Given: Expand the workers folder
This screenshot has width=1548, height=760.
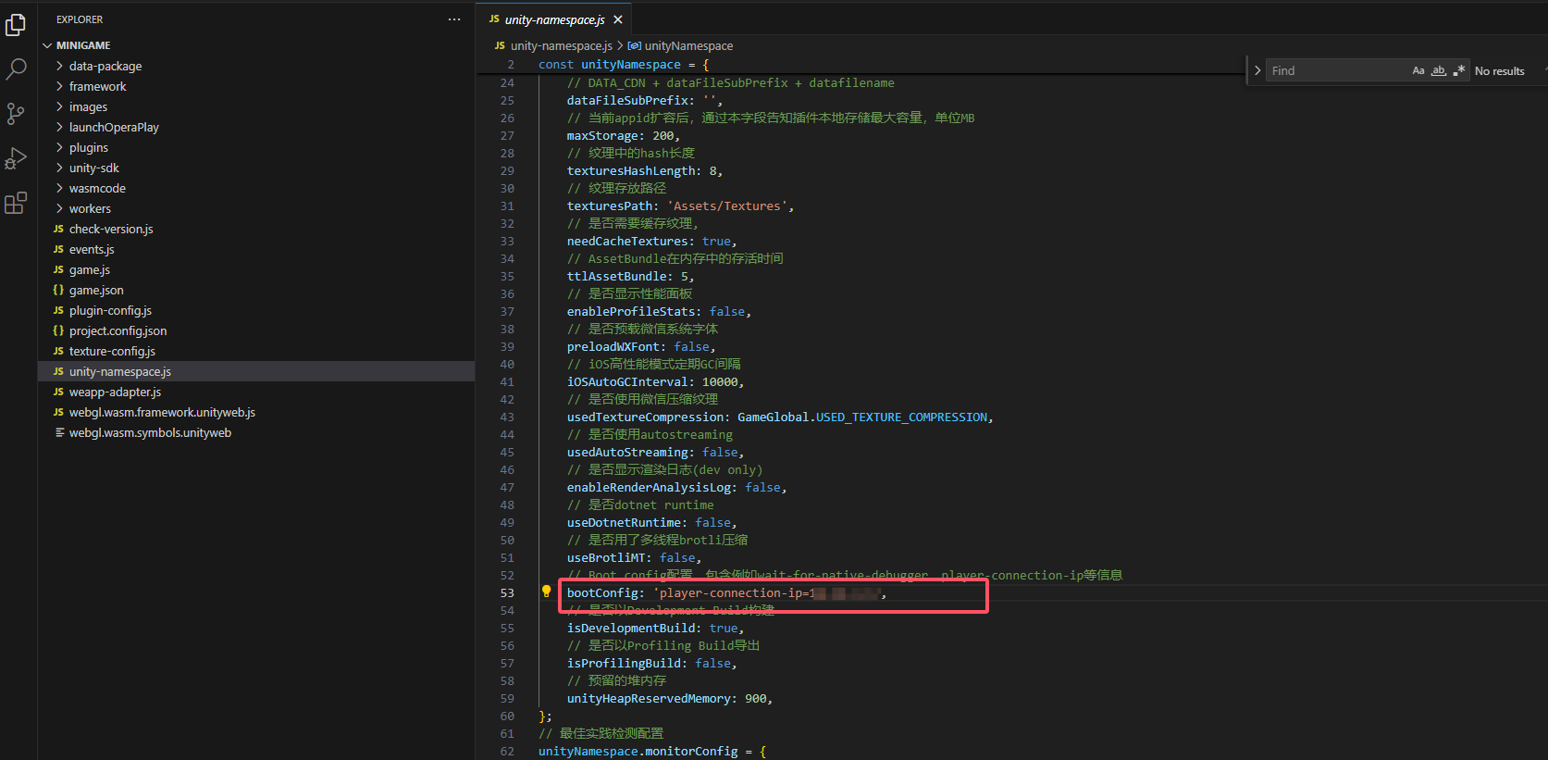Looking at the screenshot, I should 60,208.
